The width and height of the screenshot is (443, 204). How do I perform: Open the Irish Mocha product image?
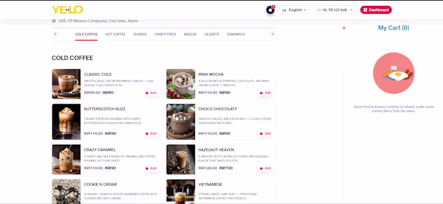[x=181, y=84]
